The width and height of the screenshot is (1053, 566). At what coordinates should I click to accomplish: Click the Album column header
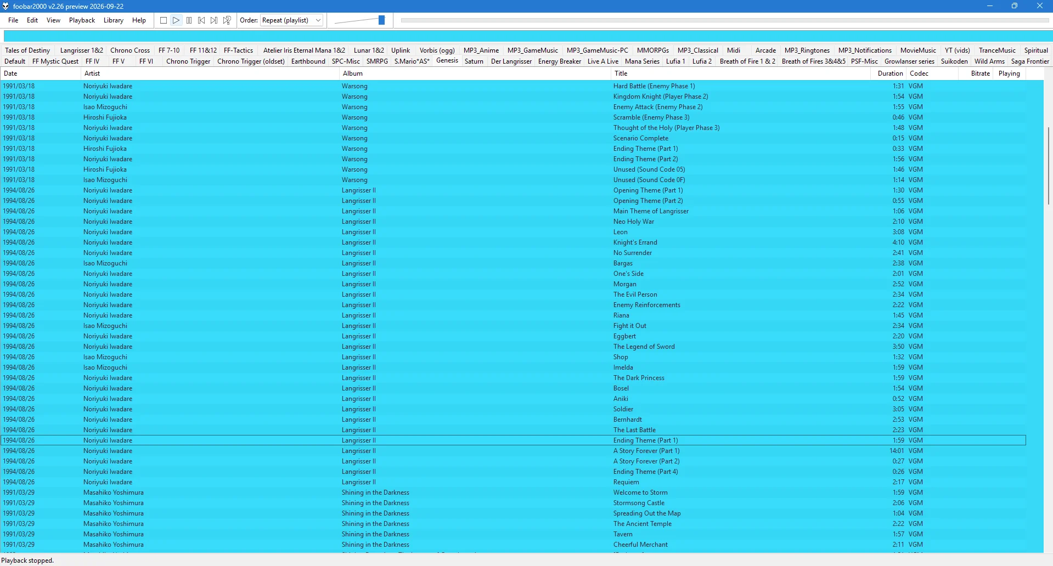pyautogui.click(x=475, y=73)
